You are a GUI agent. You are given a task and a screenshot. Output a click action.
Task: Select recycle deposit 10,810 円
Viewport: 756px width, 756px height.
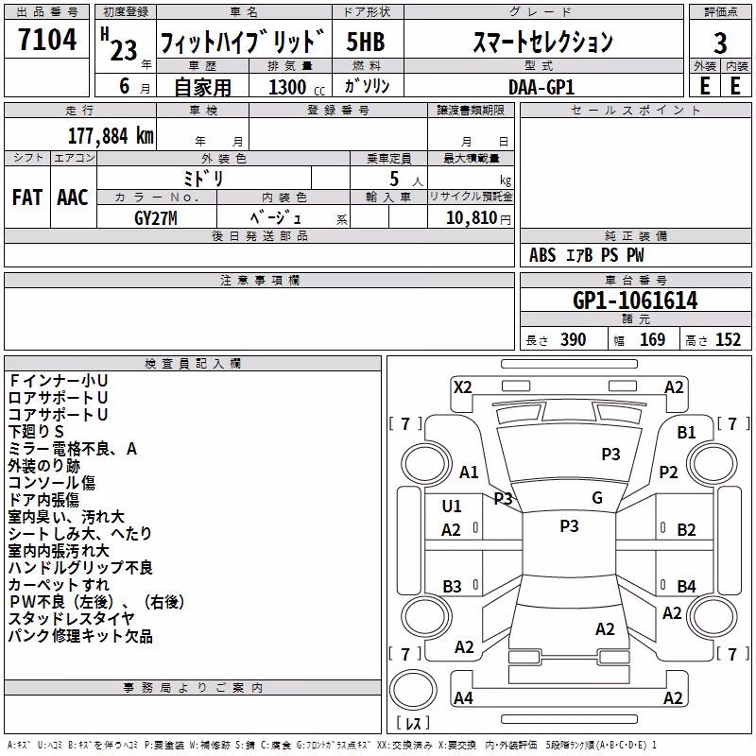tap(478, 218)
